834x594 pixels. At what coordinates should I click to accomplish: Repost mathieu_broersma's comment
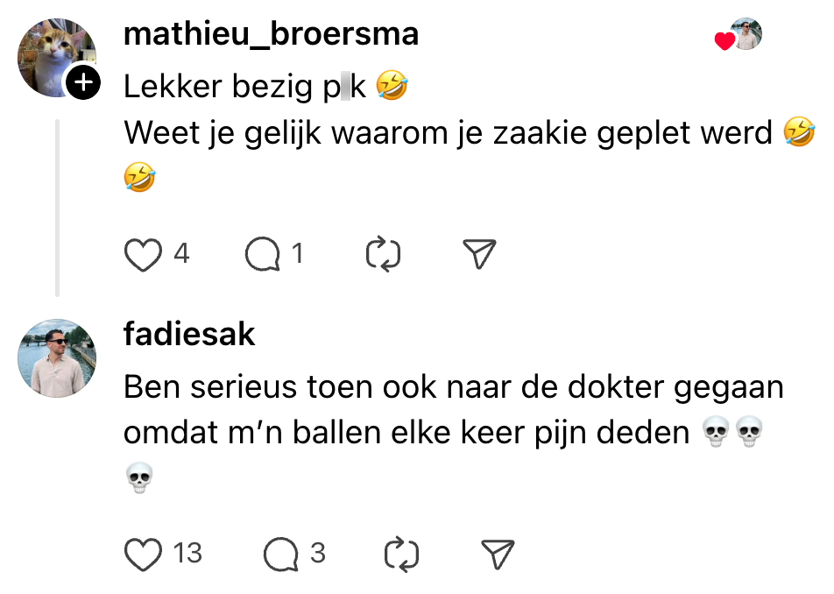(382, 255)
